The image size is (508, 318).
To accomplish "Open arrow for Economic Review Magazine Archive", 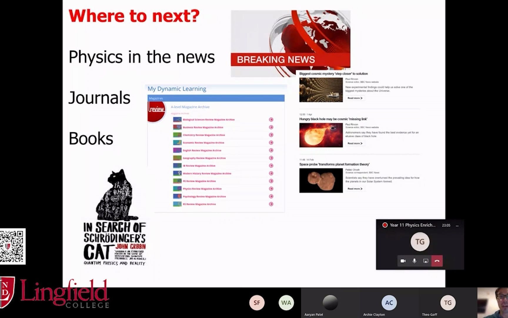I will 271,143.
